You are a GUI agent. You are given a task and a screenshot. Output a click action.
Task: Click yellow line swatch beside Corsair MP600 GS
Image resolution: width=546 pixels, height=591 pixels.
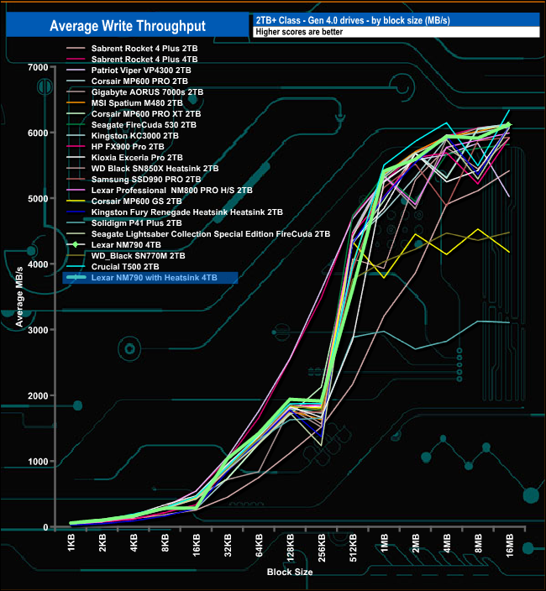pyautogui.click(x=76, y=201)
